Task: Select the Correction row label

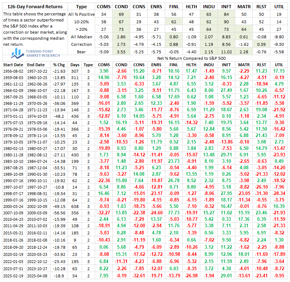Action: (82, 44)
